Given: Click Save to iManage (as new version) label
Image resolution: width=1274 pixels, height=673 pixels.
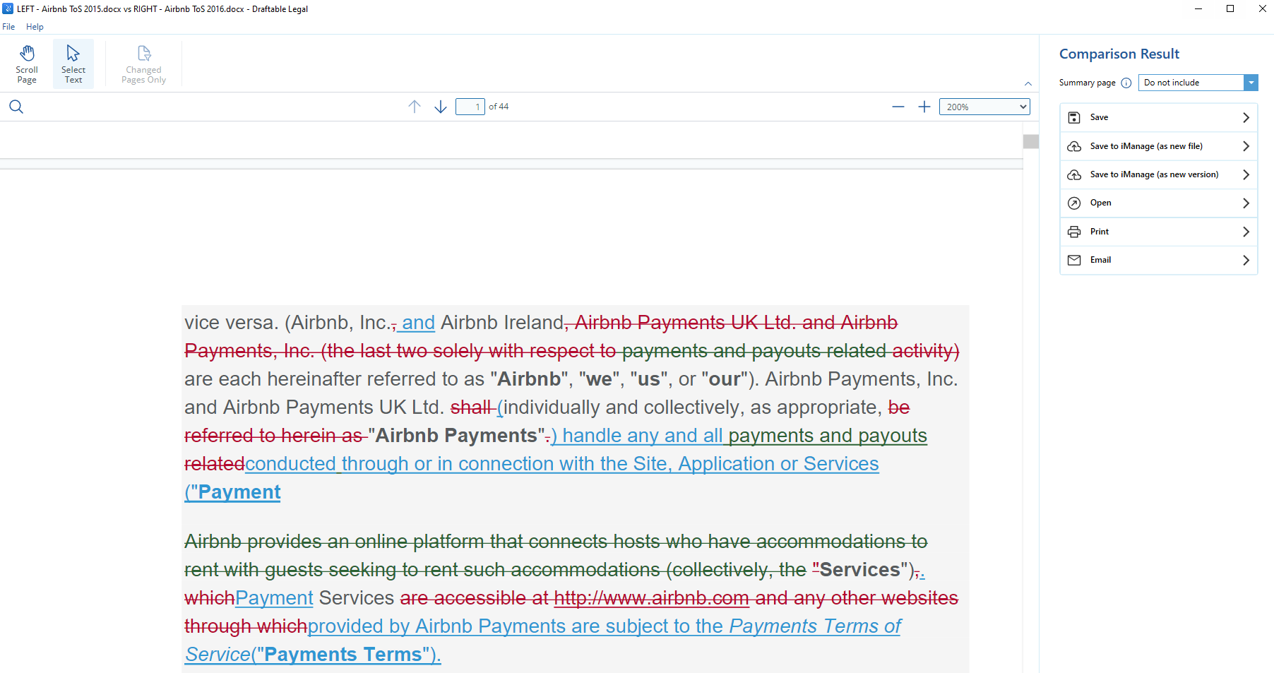Looking at the screenshot, I should point(1154,174).
